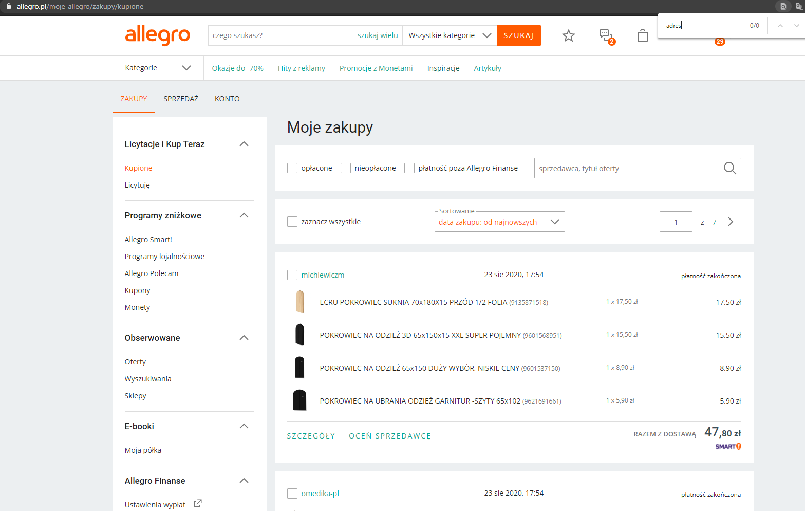Go to next purchases page arrow
805x511 pixels.
(731, 222)
